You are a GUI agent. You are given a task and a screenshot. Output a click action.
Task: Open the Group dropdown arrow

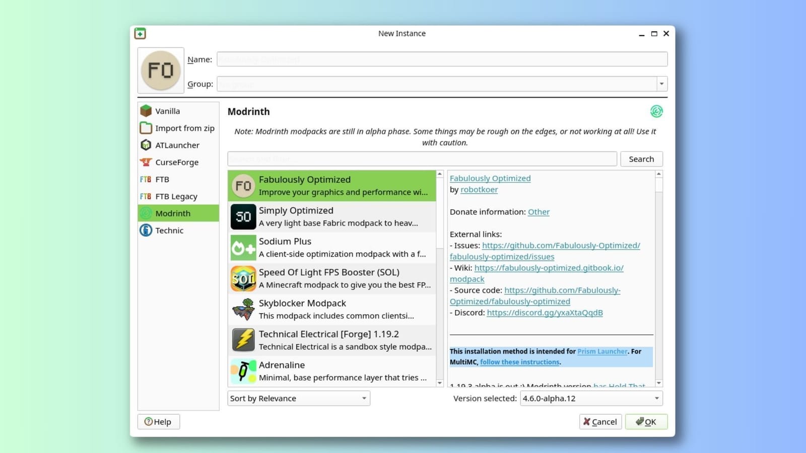pos(661,84)
